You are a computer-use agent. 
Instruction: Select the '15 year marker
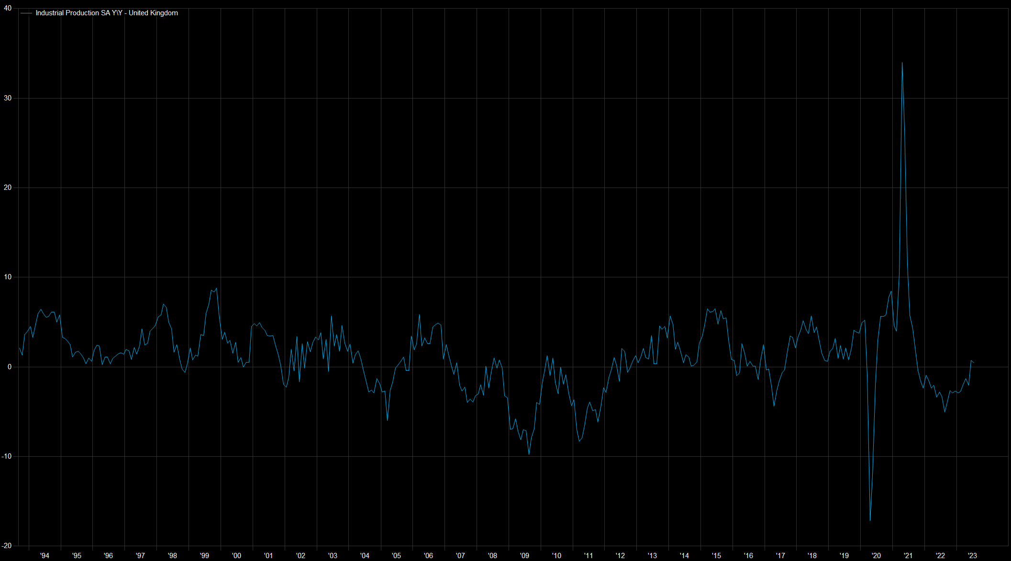tap(716, 555)
